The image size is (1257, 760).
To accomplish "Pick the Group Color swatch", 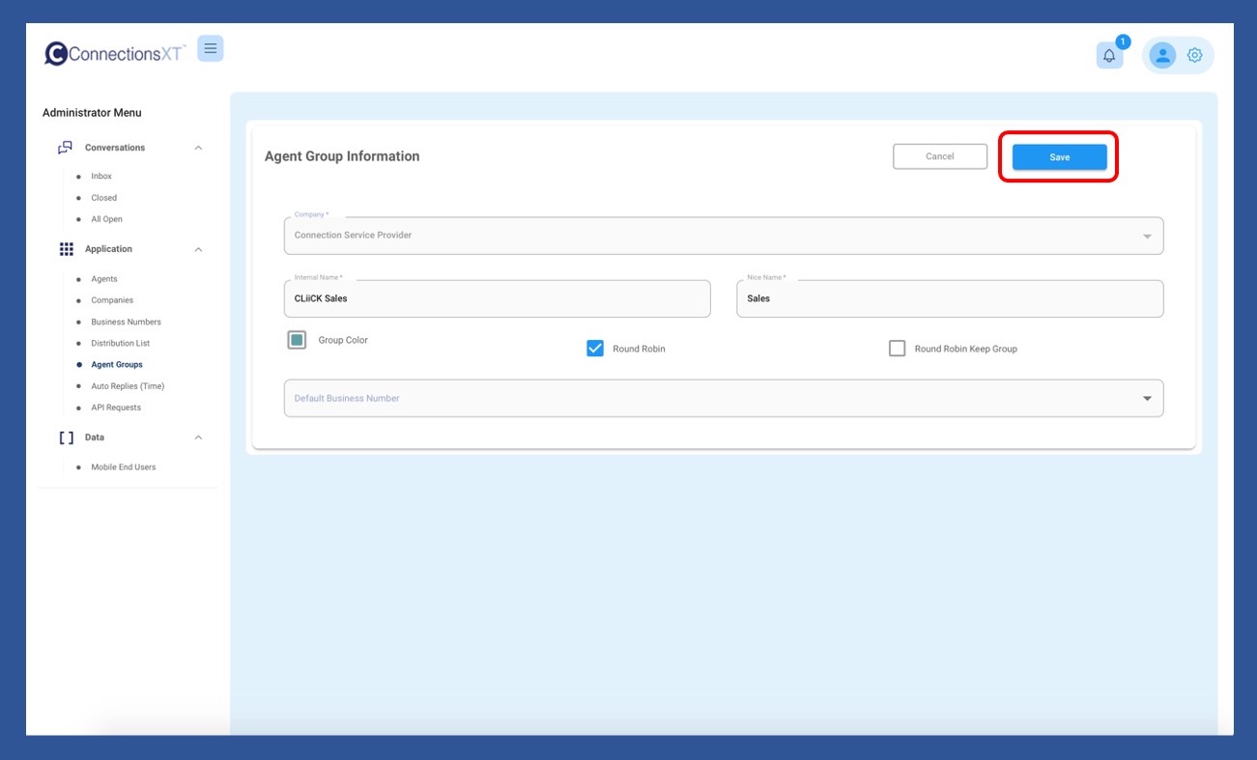I will coord(297,340).
